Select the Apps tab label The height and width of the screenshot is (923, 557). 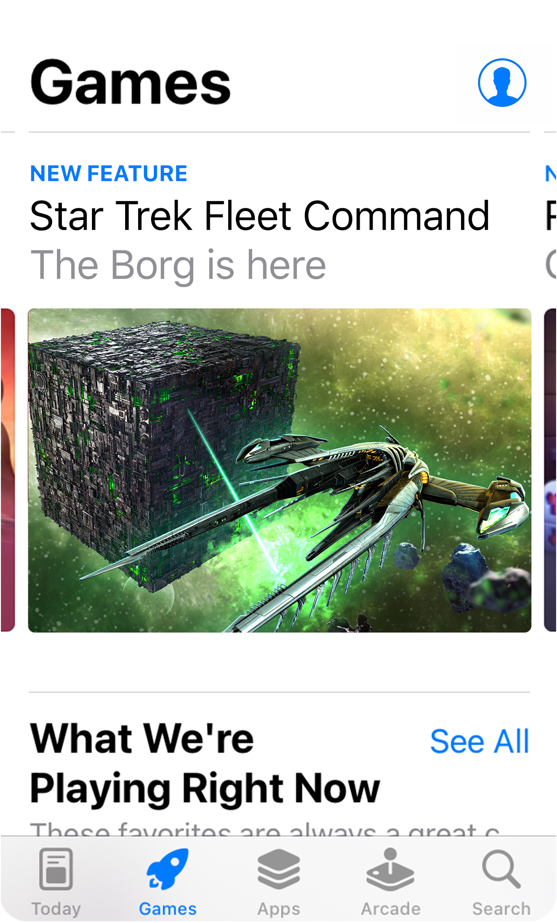278,909
